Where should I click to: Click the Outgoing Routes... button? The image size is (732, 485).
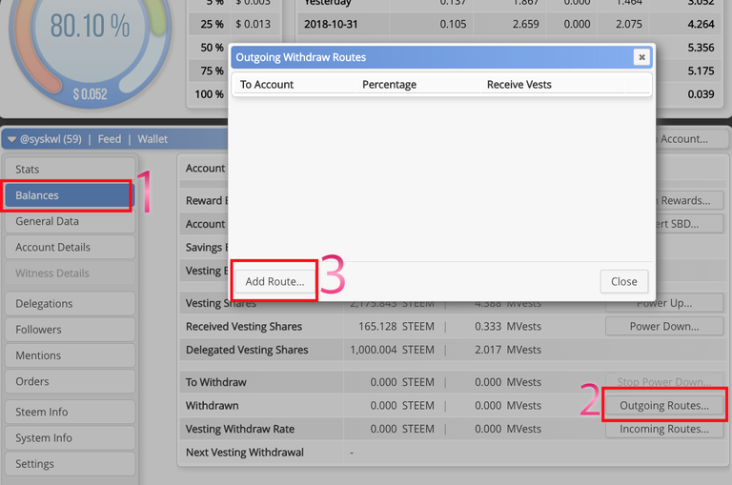point(663,405)
